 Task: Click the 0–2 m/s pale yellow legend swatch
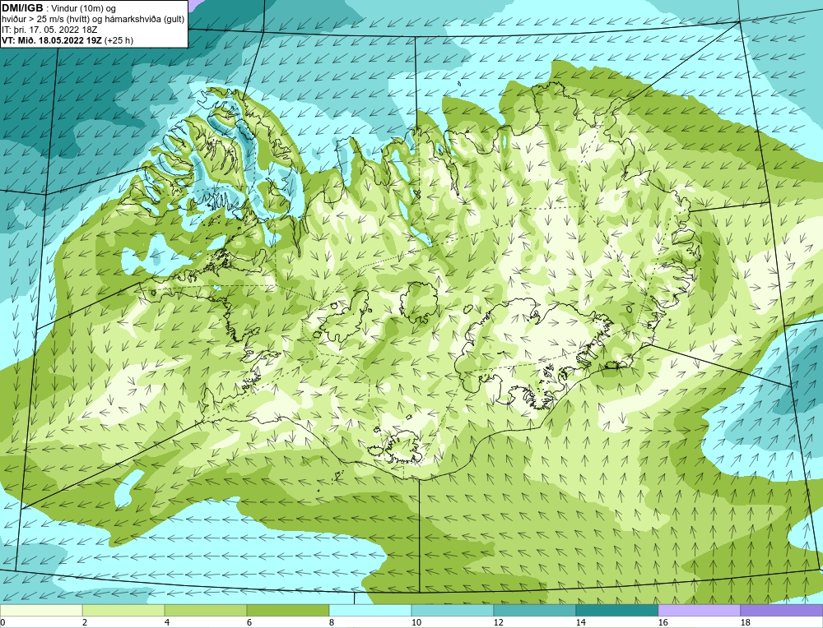[x=41, y=611]
